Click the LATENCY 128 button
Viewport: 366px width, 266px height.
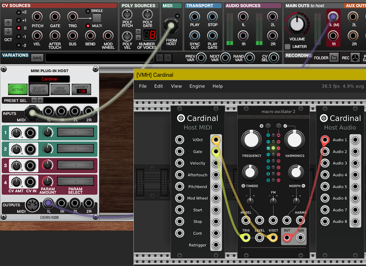[x=81, y=89]
